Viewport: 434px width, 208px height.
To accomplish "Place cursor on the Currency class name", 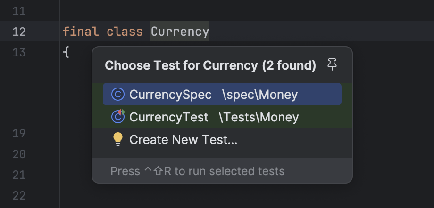I will tap(180, 32).
